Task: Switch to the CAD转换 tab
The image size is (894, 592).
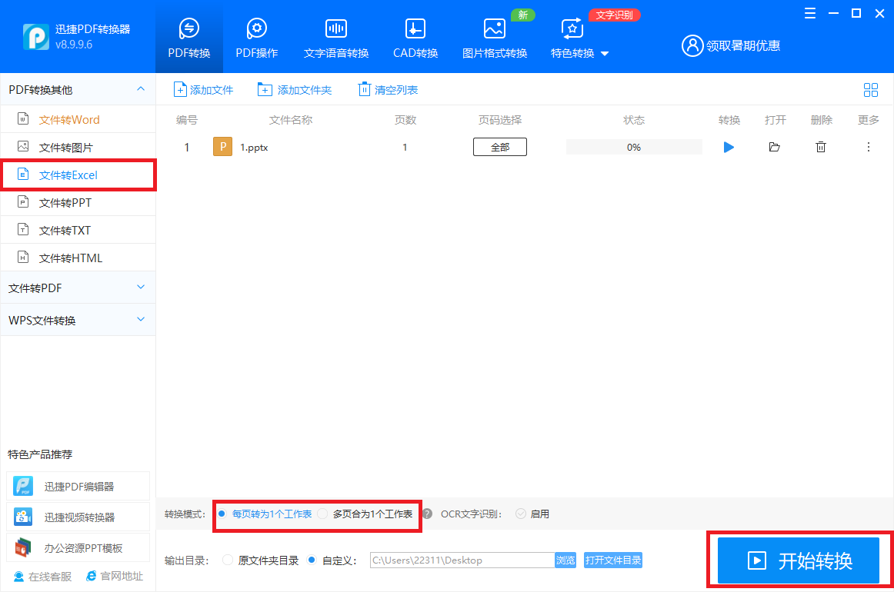Action: coord(415,38)
